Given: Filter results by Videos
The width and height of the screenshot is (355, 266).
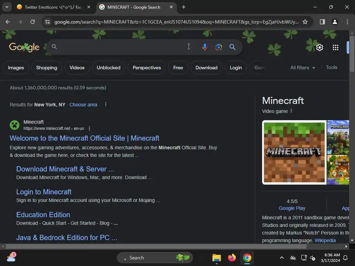Looking at the screenshot, I should 77,68.
